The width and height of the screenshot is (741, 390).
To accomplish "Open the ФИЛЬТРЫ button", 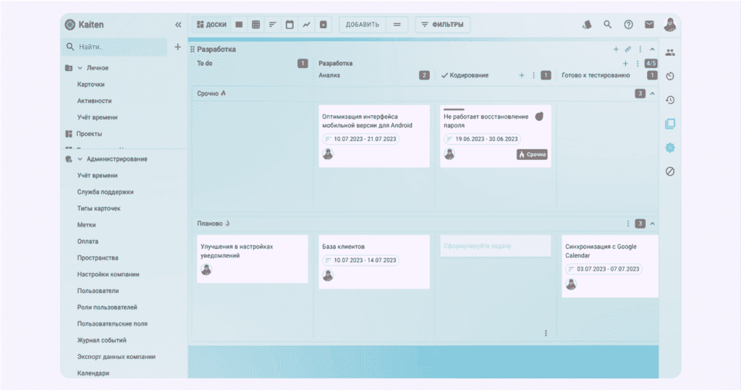I will [442, 25].
